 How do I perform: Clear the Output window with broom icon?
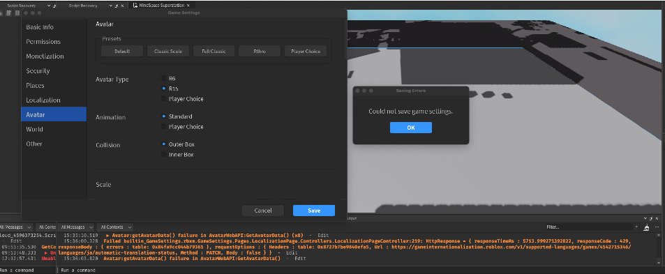coord(646,227)
